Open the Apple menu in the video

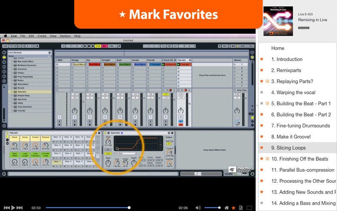pyautogui.click(x=5, y=36)
